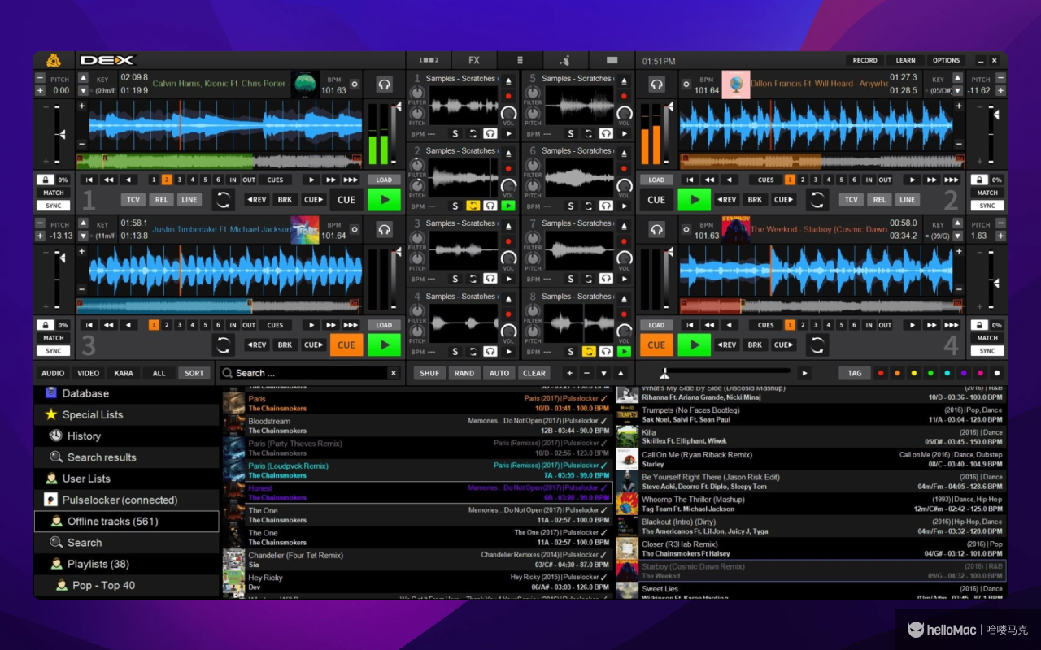
Task: Click deck 1 headphone cue icon
Action: pos(385,84)
